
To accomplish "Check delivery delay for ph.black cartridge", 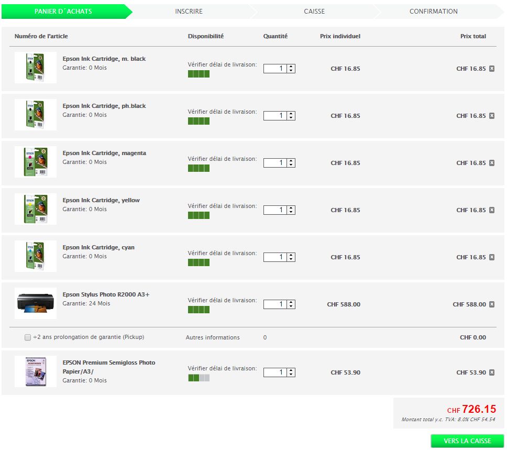I will coord(223,112).
